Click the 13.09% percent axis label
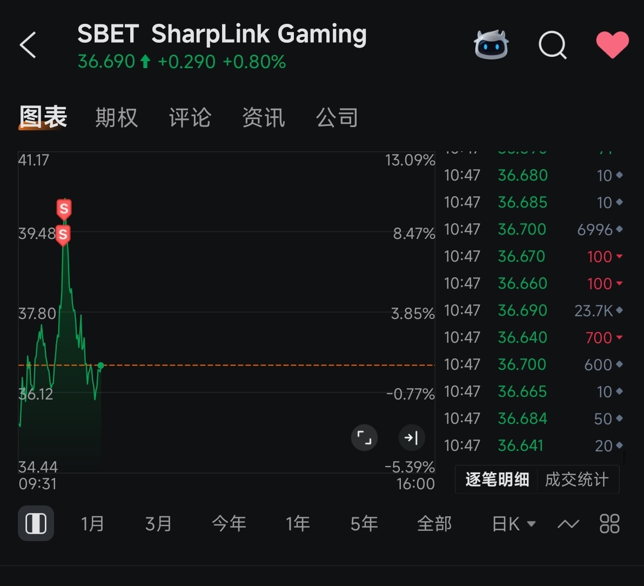The width and height of the screenshot is (644, 586). pyautogui.click(x=410, y=160)
